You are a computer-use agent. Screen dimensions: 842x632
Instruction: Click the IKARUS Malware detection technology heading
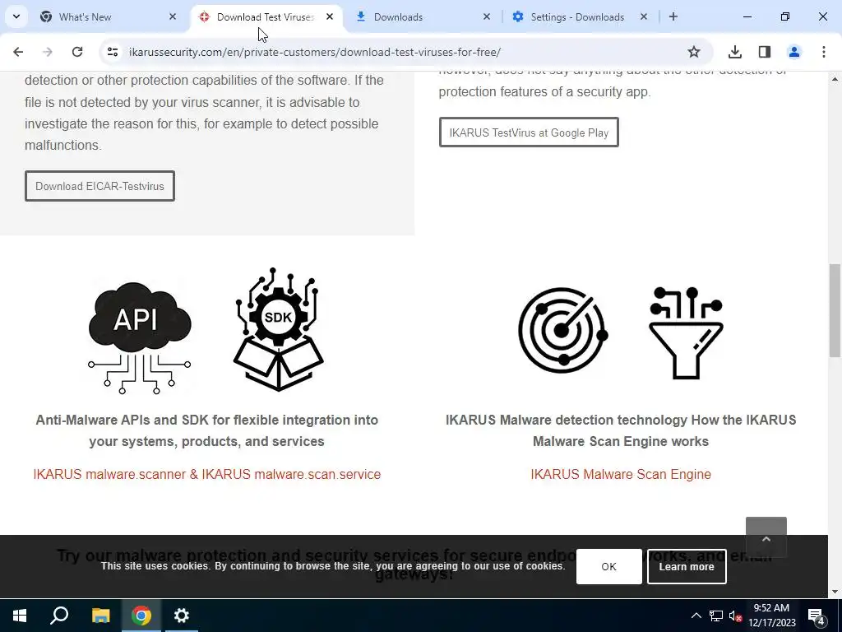[x=621, y=430]
